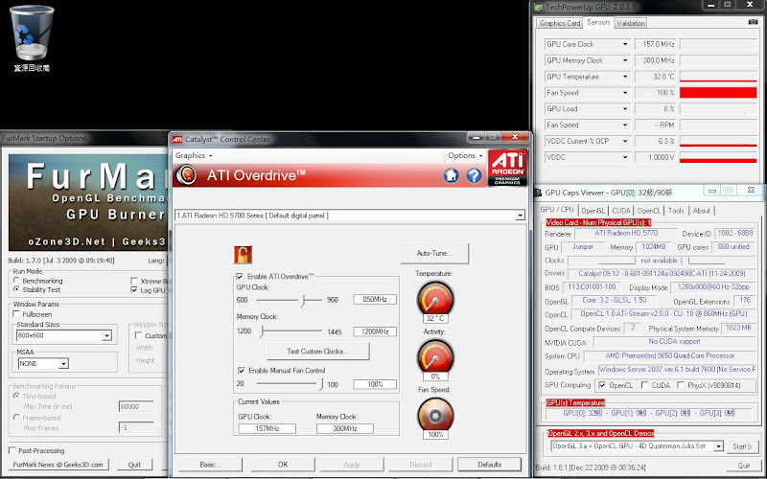Open GPU Temperature sensor dropdown
Image resolution: width=767 pixels, height=479 pixels.
click(x=625, y=77)
